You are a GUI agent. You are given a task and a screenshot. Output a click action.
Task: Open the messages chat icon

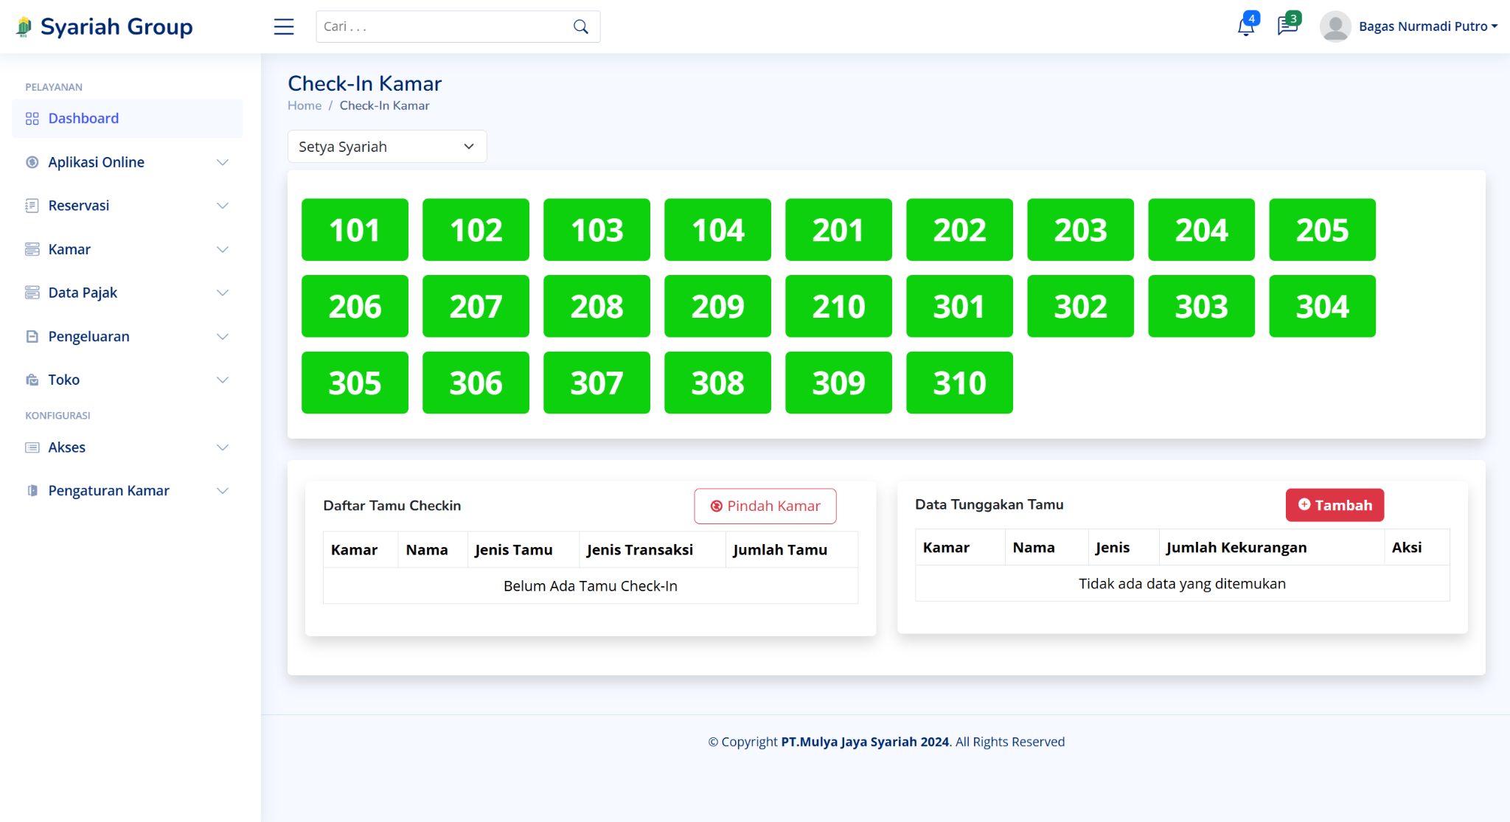click(x=1287, y=27)
